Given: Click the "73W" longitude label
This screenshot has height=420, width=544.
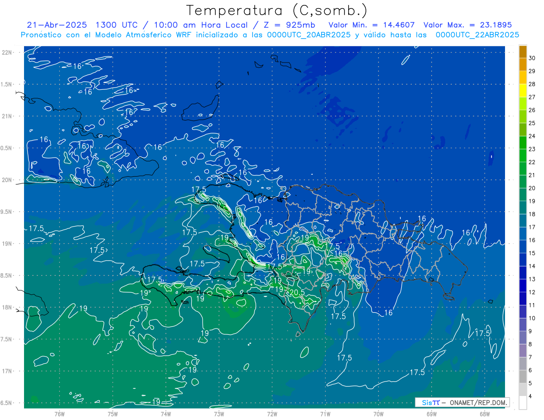Looking at the screenshot, I should tap(219, 414).
